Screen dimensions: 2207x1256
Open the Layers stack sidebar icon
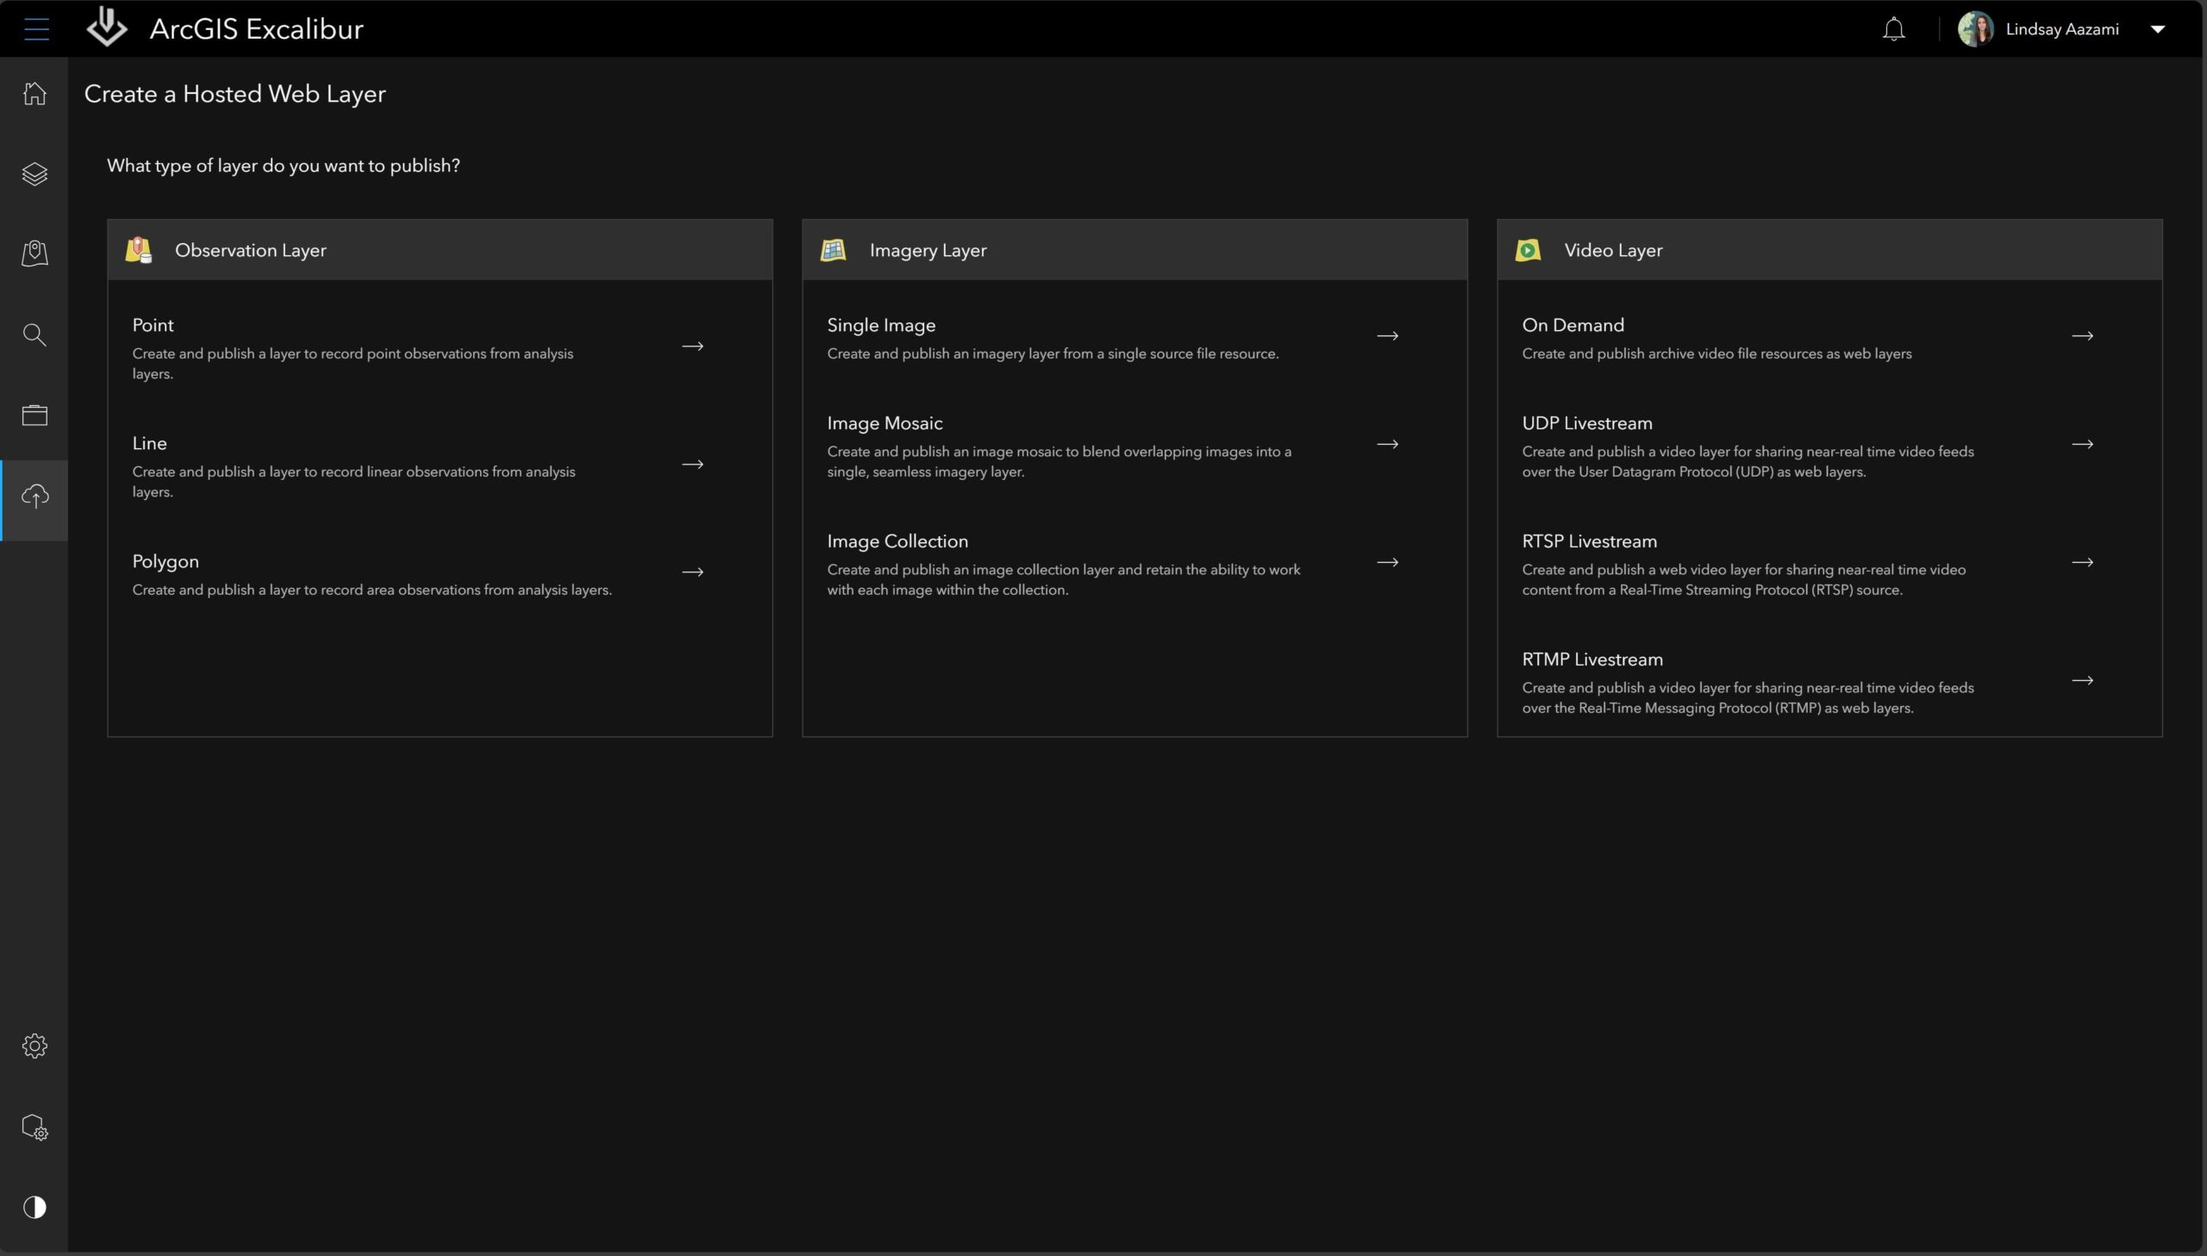(x=34, y=174)
